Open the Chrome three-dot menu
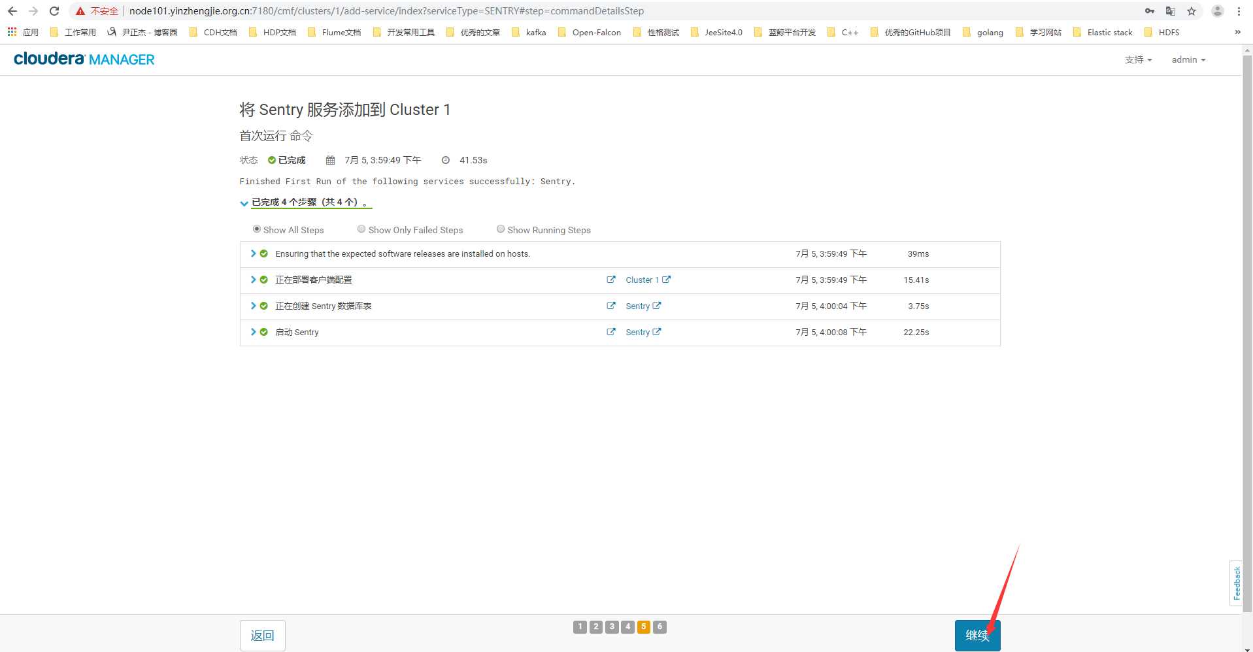Viewport: 1253px width, 652px height. pyautogui.click(x=1239, y=11)
